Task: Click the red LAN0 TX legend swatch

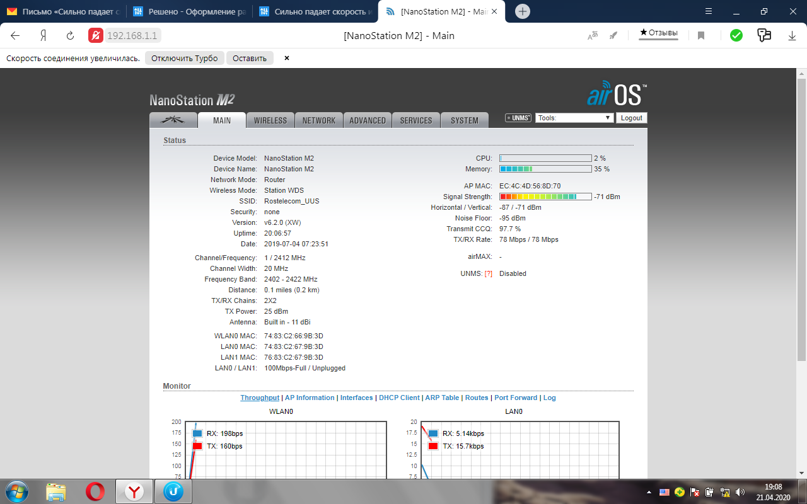Action: [433, 446]
